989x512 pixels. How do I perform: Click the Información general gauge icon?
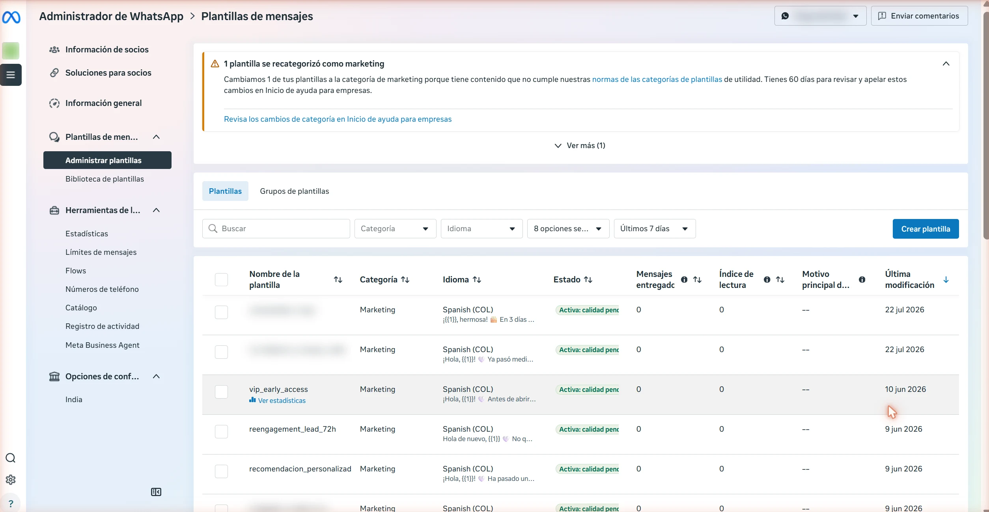[x=54, y=103]
